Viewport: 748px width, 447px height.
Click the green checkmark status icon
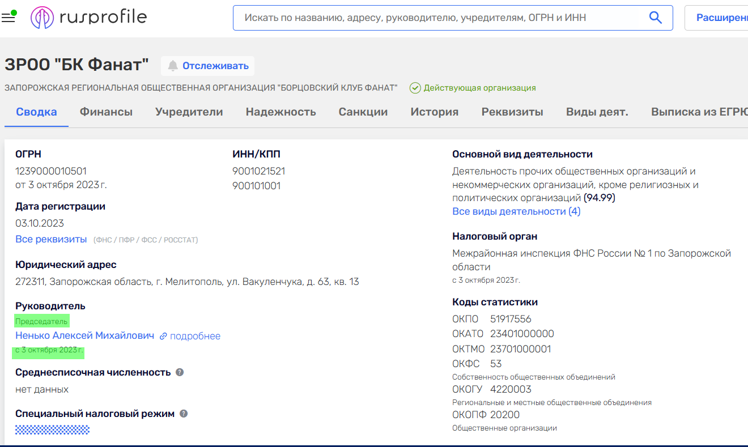point(415,88)
